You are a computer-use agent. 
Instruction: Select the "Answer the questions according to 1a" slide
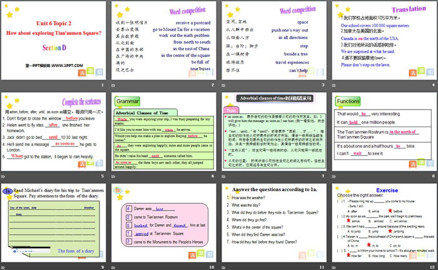[x=272, y=226]
